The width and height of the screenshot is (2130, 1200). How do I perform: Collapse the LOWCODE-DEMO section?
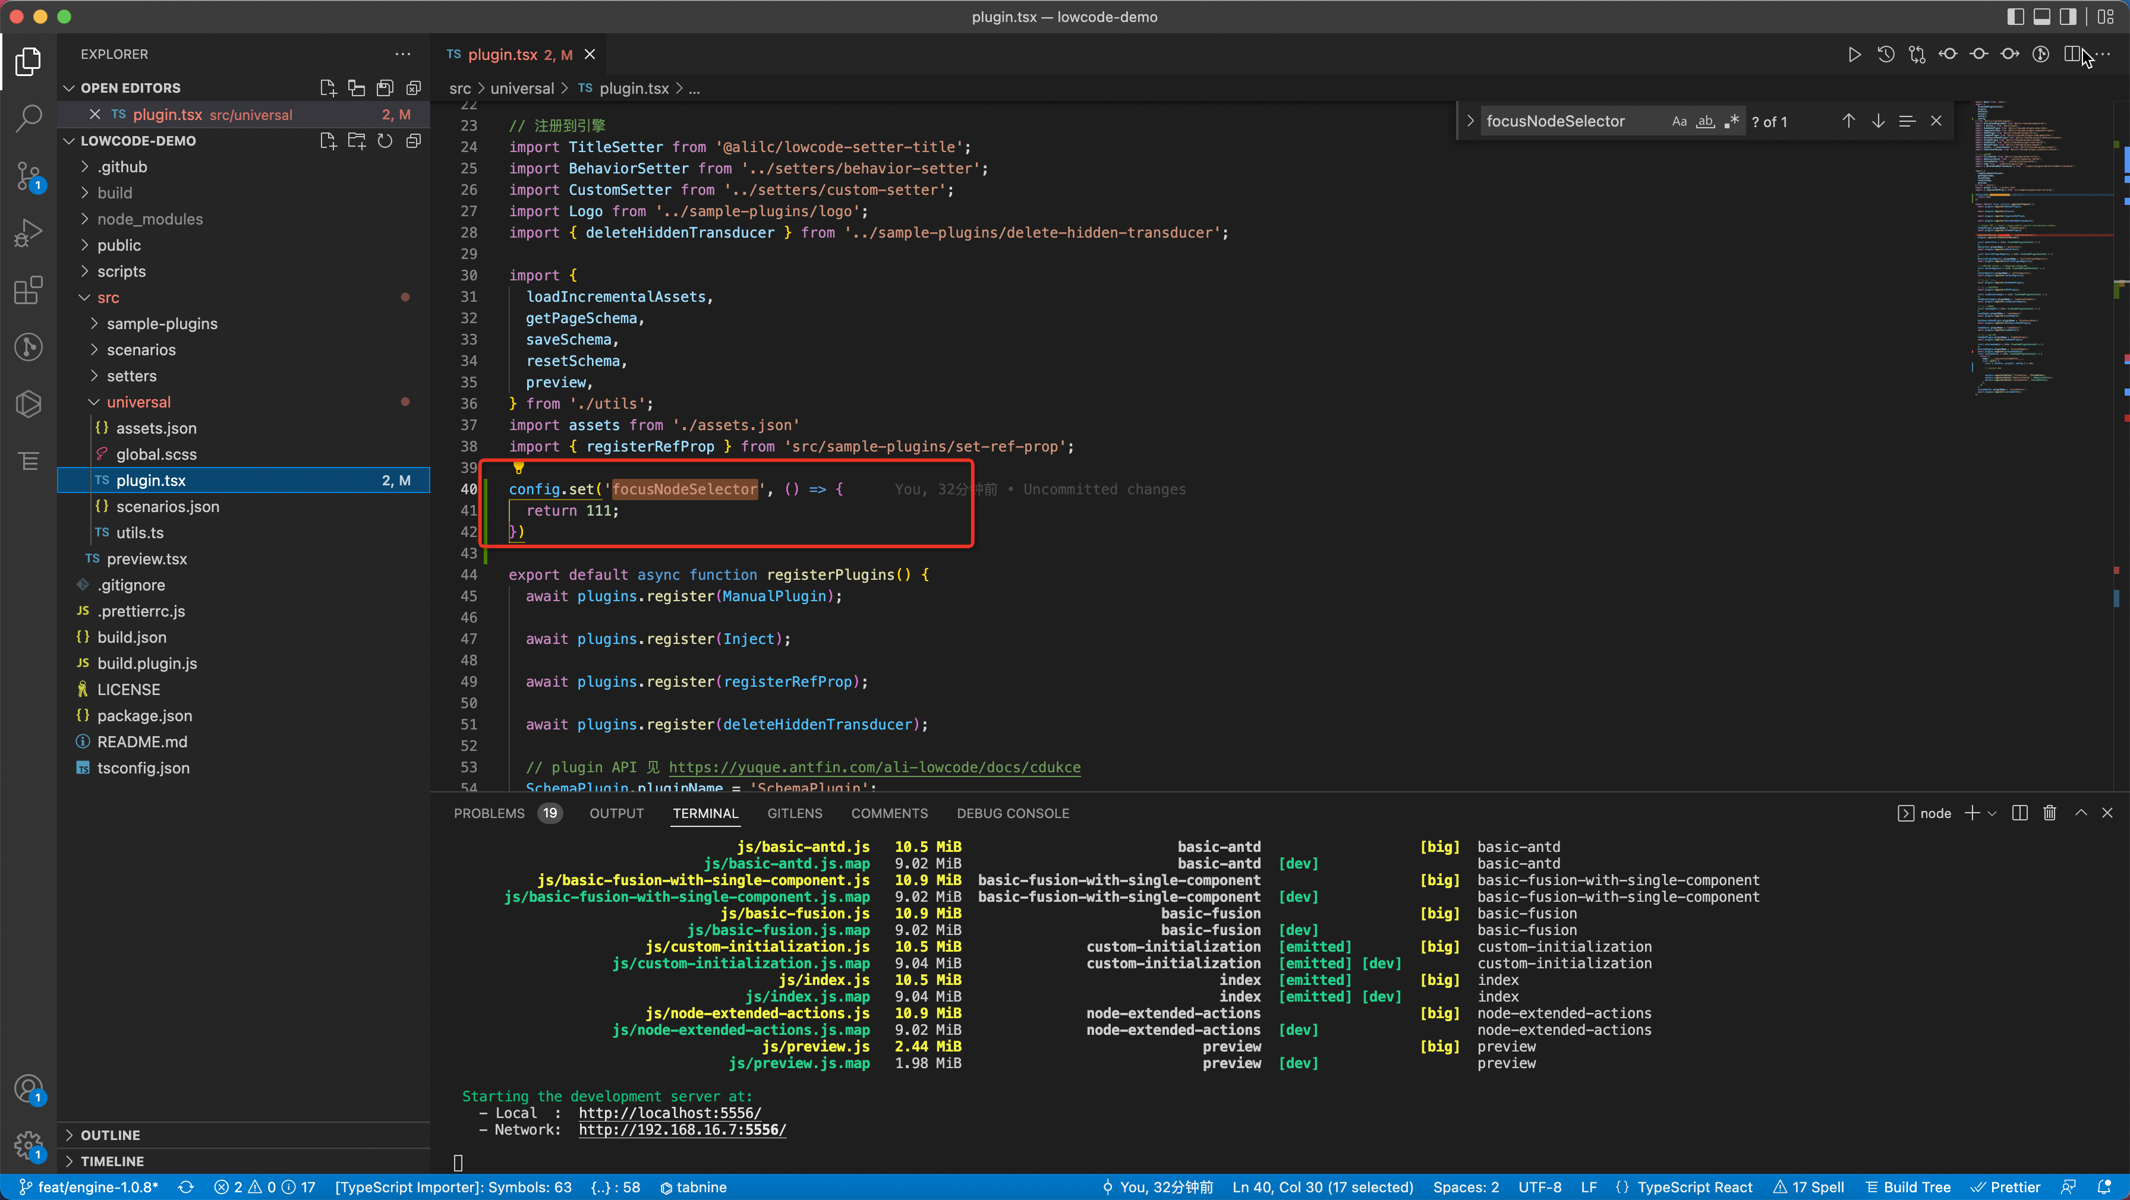click(70, 141)
